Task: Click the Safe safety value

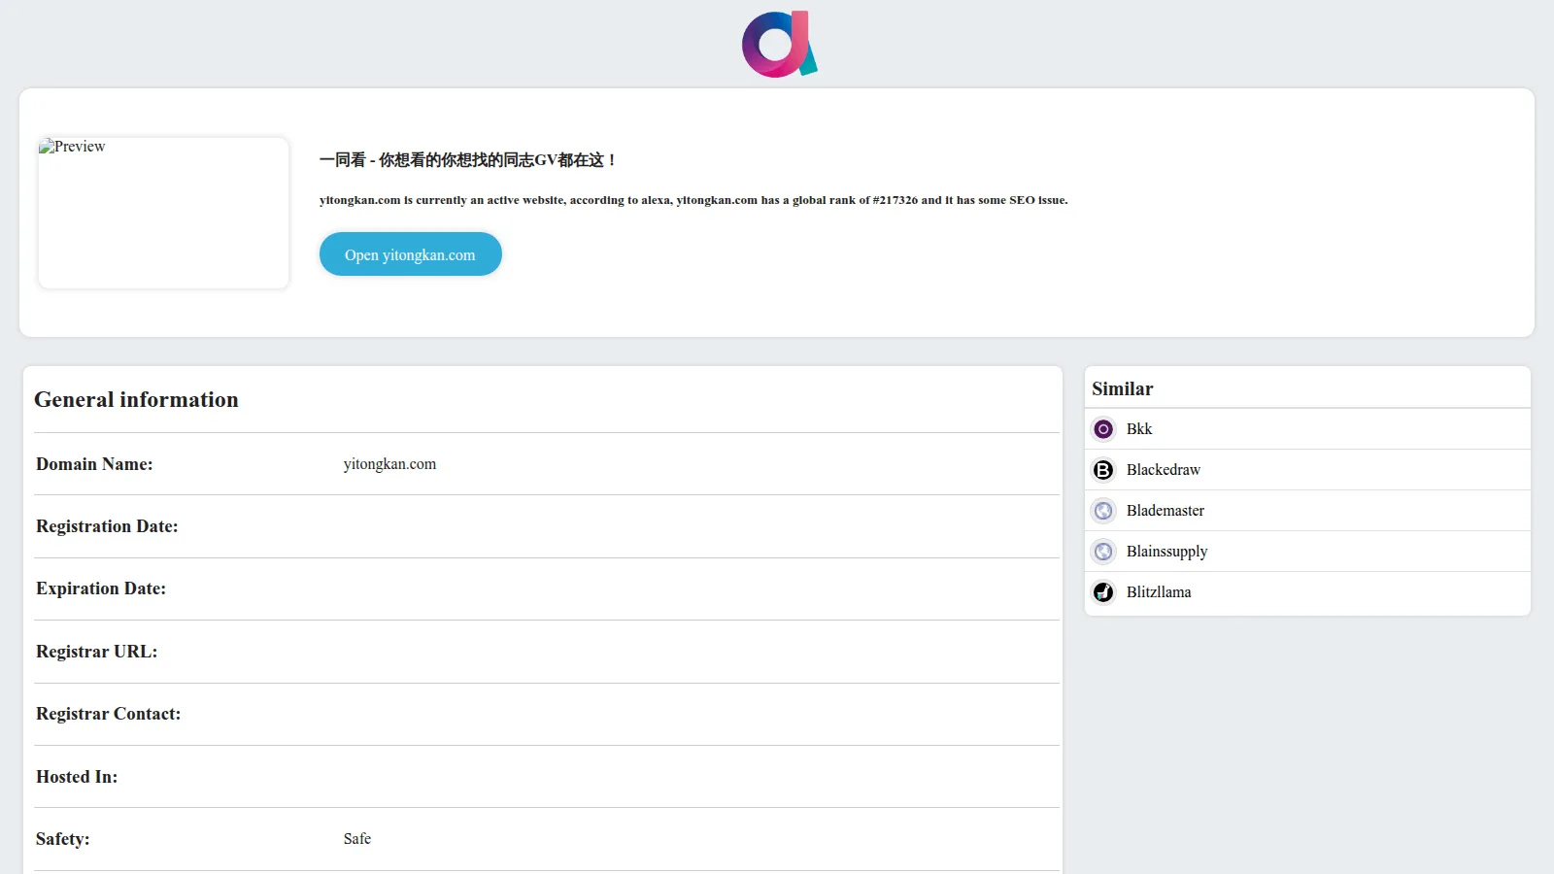Action: click(357, 839)
